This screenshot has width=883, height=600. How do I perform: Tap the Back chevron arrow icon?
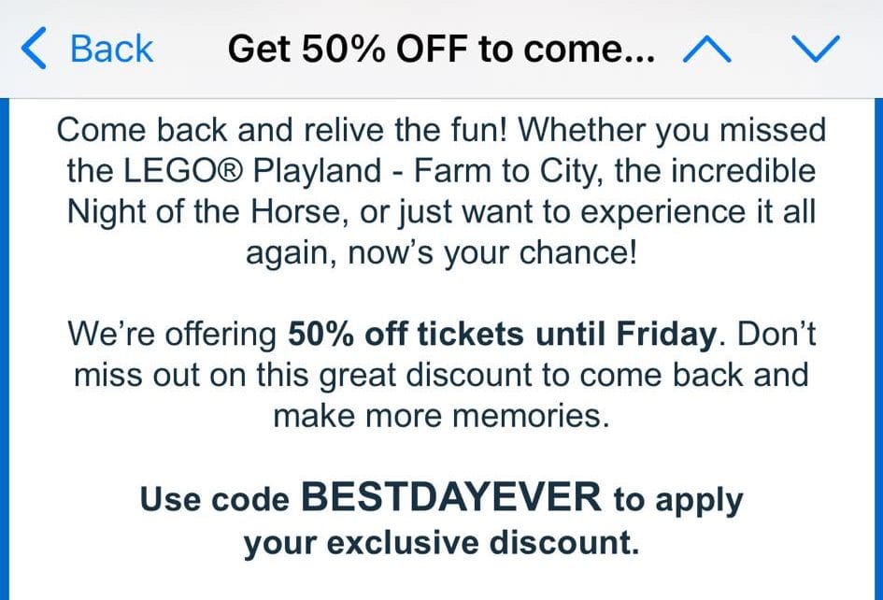pyautogui.click(x=32, y=49)
